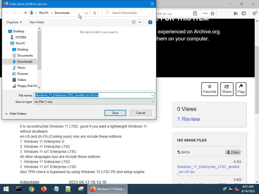Open the Windows Start menu
Screen dimensions: 259x194
(6, 189)
